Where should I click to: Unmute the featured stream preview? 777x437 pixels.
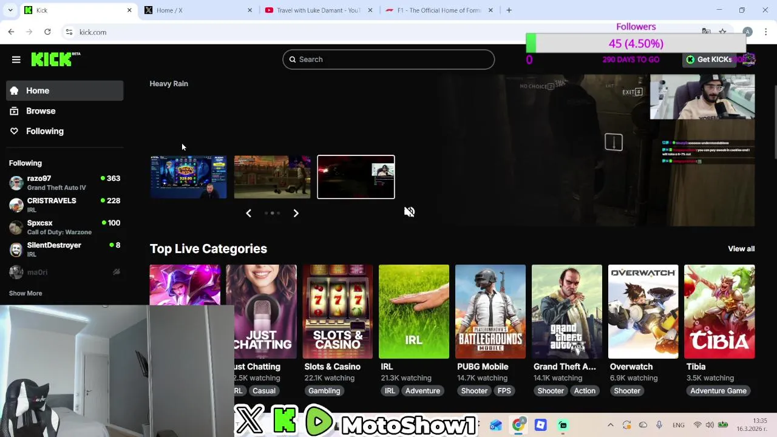pyautogui.click(x=410, y=211)
